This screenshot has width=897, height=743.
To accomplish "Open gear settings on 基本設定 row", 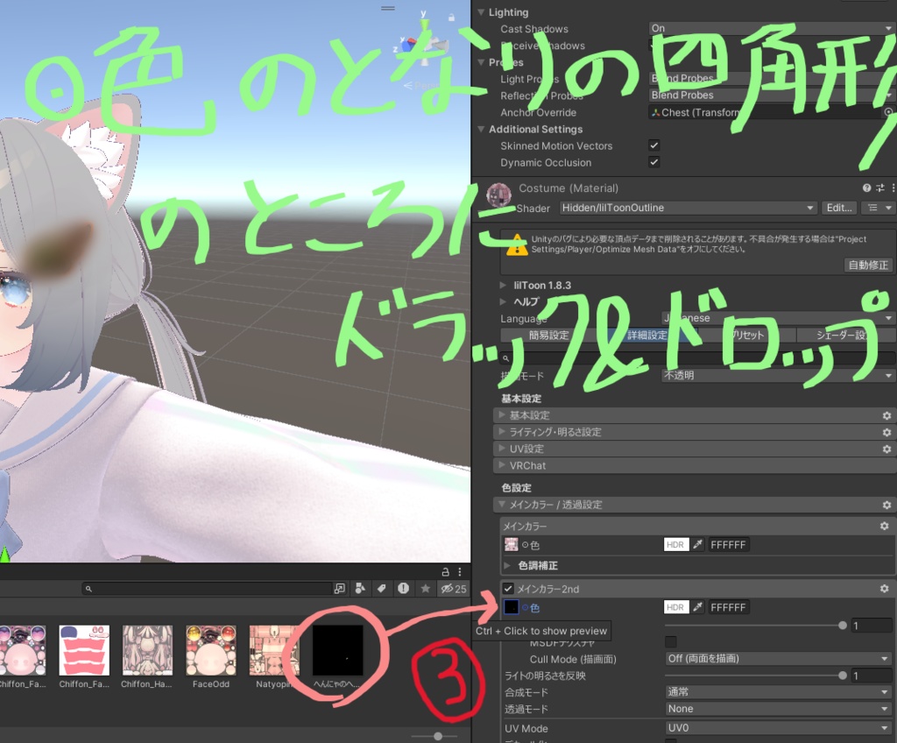I will pyautogui.click(x=886, y=415).
